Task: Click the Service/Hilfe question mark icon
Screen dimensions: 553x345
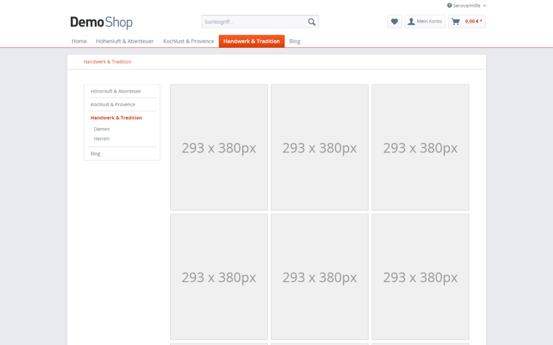Action: coord(449,5)
